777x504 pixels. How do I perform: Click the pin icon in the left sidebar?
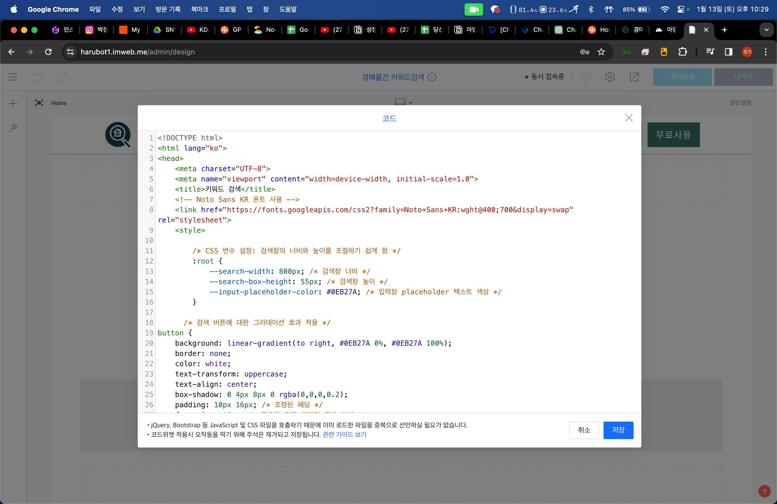[x=13, y=128]
